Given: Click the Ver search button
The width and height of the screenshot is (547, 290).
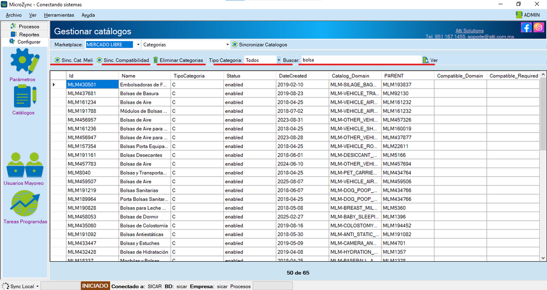Looking at the screenshot, I should 430,60.
